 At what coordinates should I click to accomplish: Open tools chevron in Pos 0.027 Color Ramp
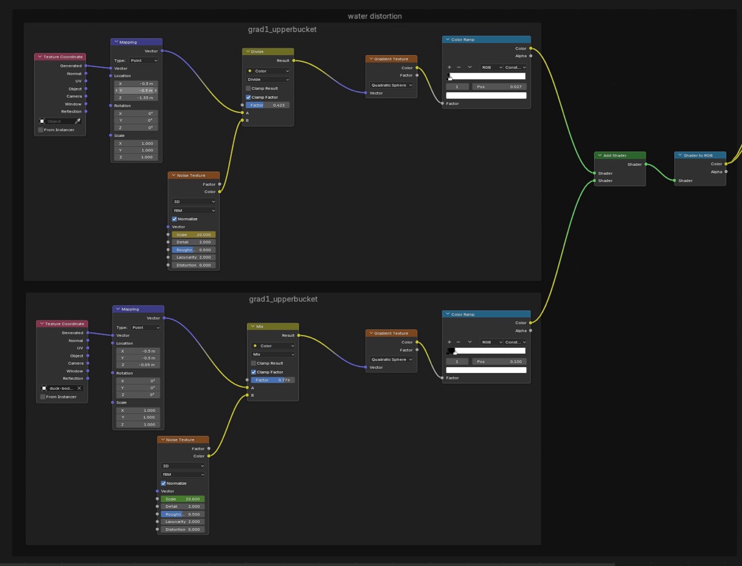point(470,67)
